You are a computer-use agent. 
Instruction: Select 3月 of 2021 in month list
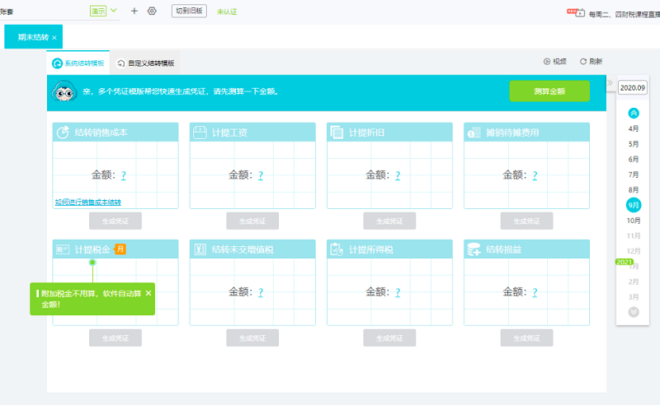tap(634, 297)
